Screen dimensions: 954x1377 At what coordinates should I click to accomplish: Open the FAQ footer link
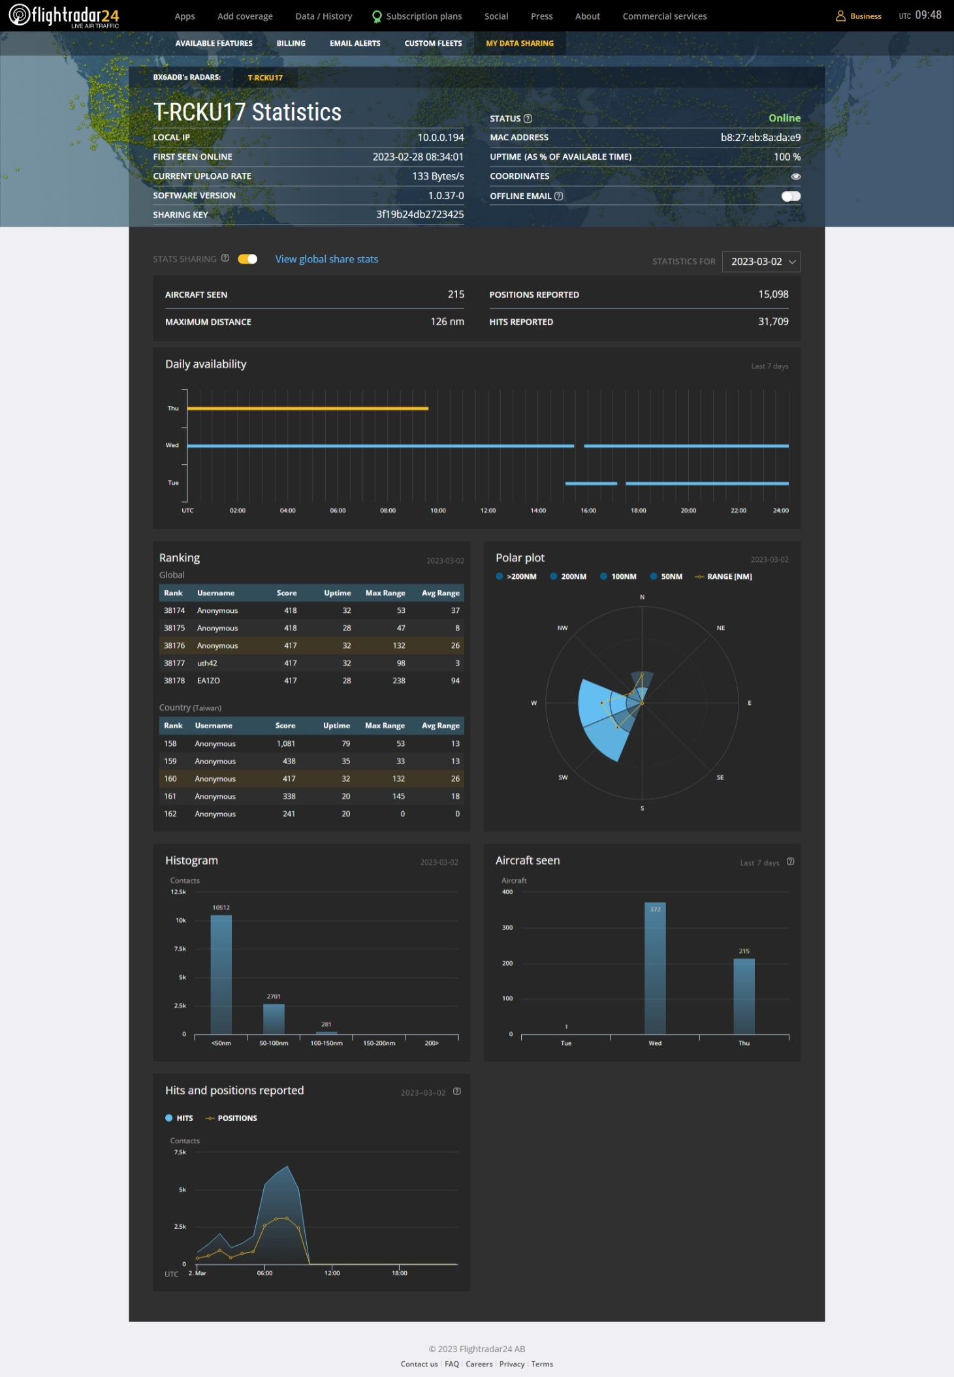pyautogui.click(x=452, y=1364)
